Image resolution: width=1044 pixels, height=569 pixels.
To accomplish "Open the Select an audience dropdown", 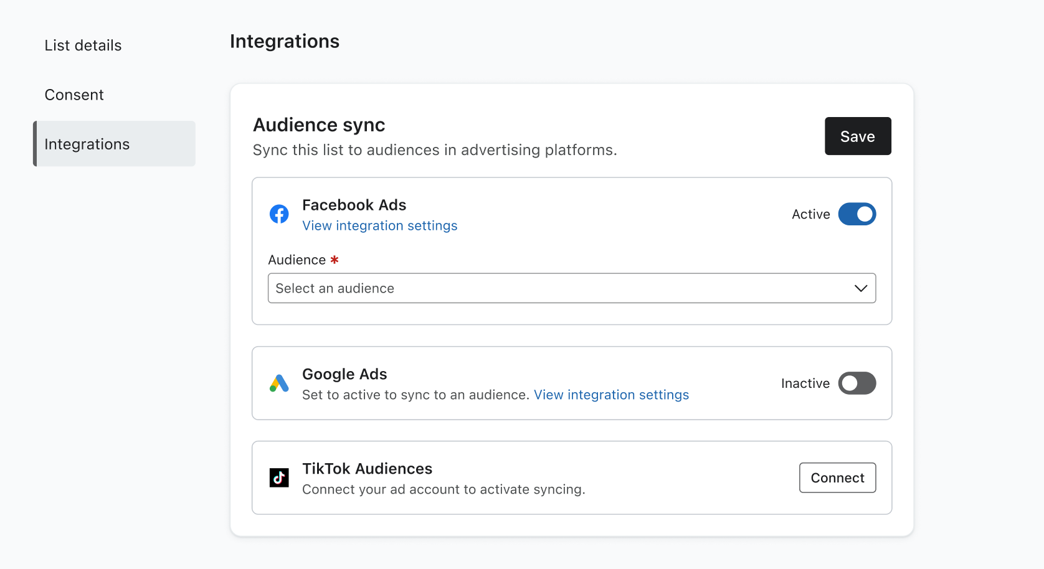I will [x=561, y=288].
